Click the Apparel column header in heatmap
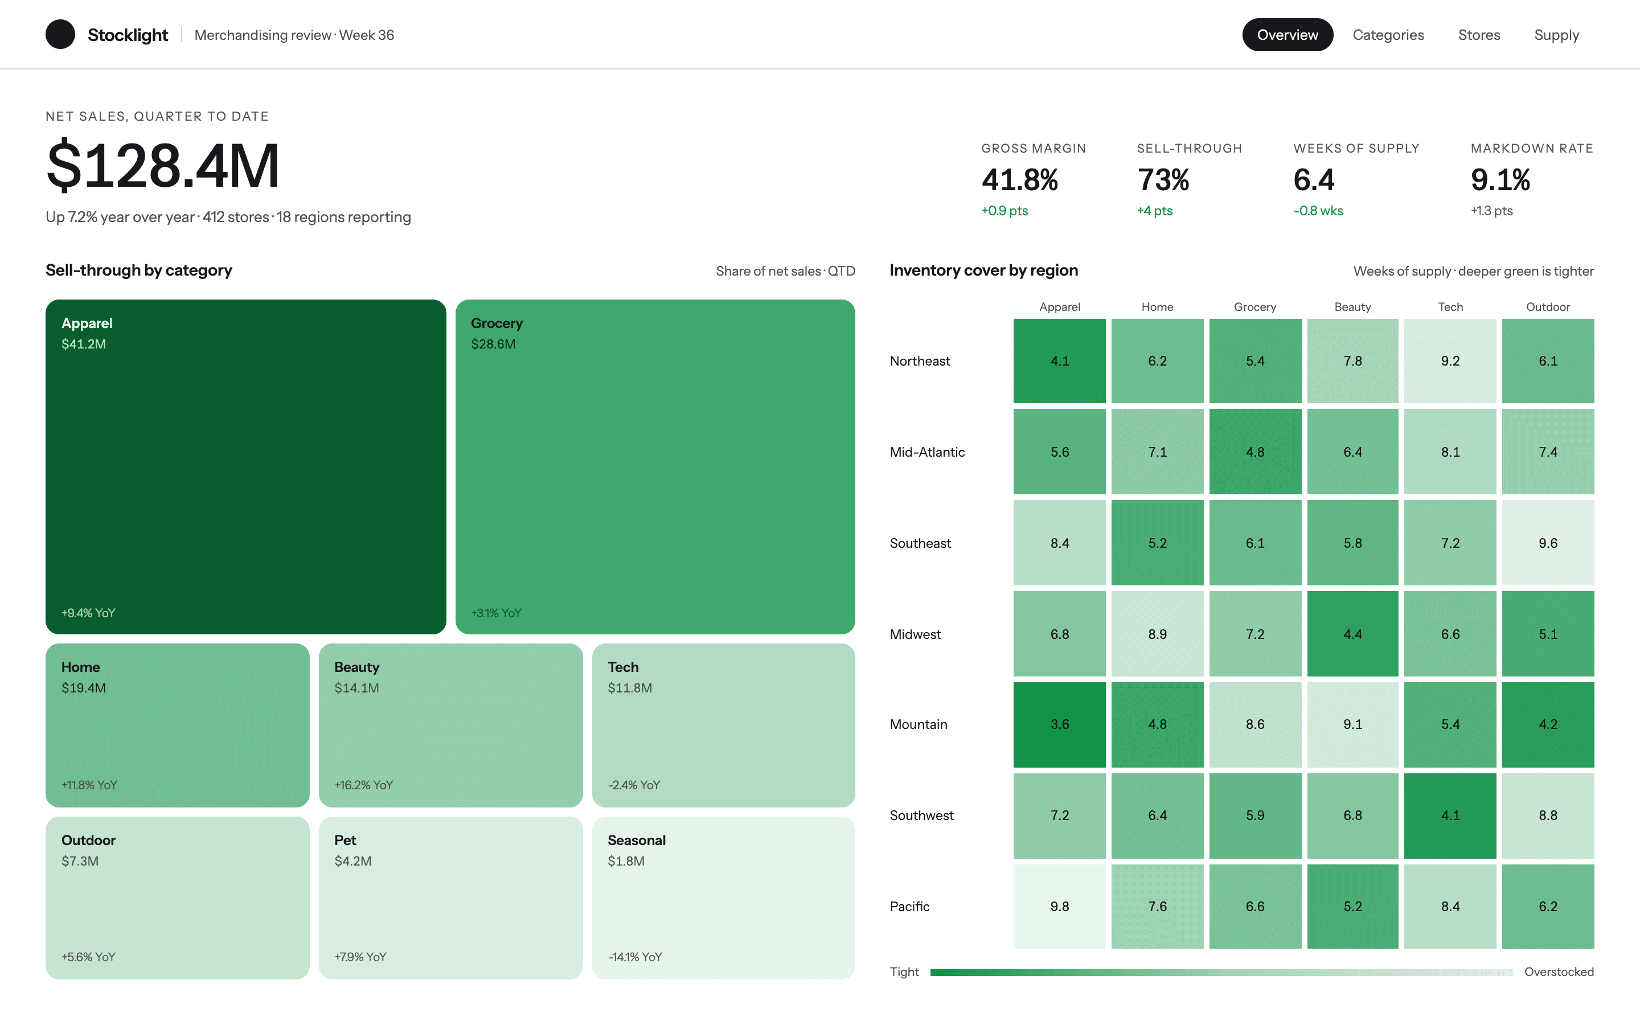The image size is (1640, 1025). tap(1059, 306)
